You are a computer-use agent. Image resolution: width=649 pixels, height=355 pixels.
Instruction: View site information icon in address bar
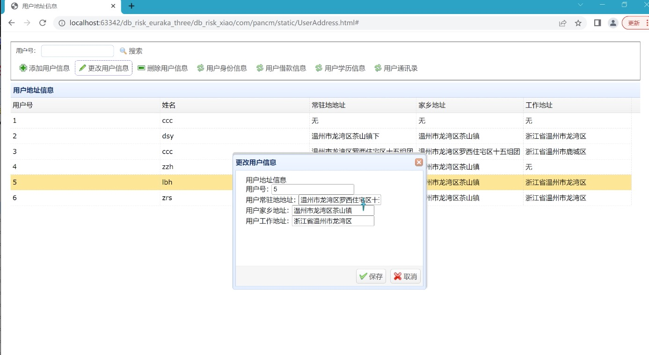click(x=62, y=23)
